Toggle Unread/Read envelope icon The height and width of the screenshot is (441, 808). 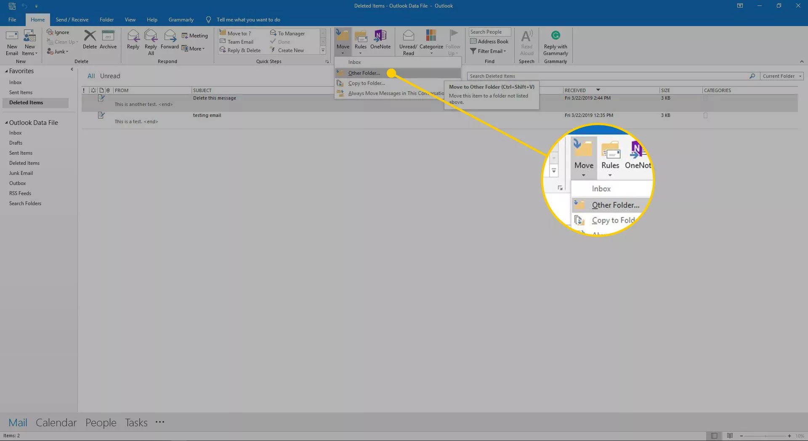coord(408,35)
